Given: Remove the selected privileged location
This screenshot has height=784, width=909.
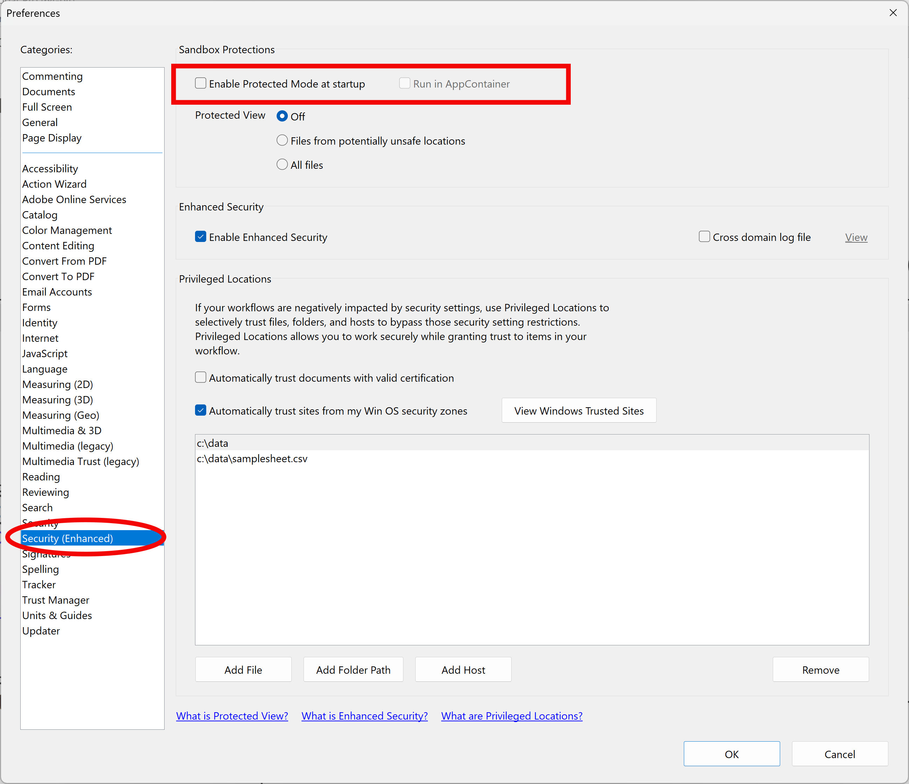Looking at the screenshot, I should (820, 669).
